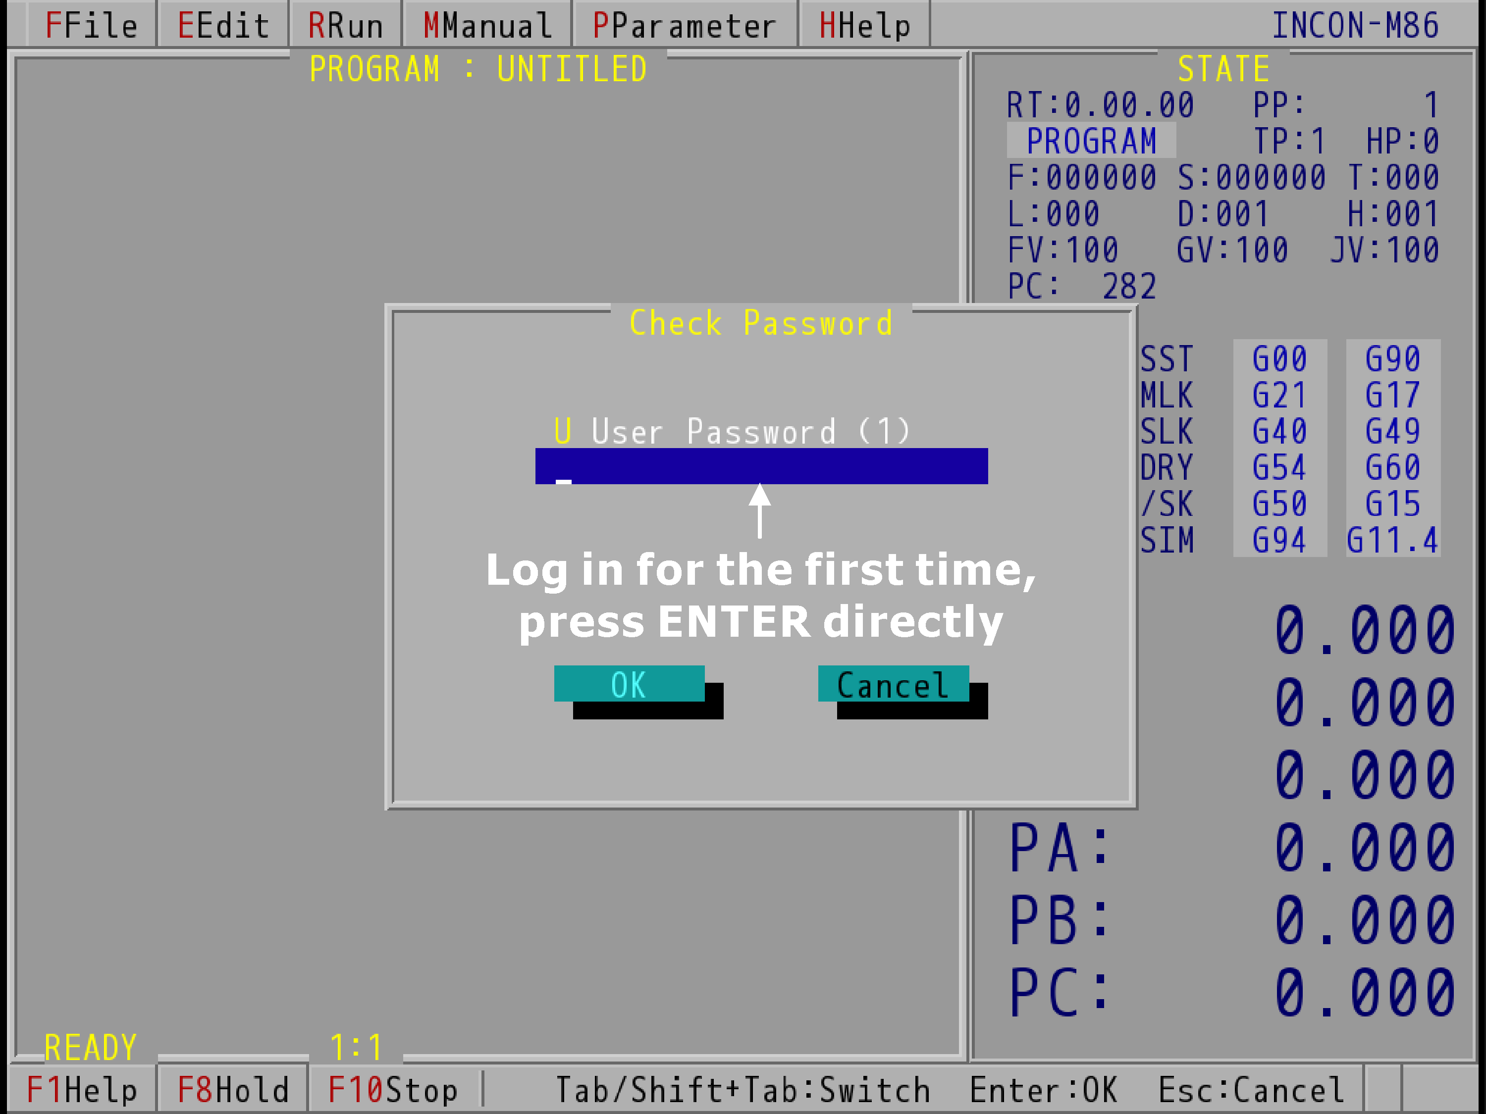Click the D:001 value
Viewport: 1486px width, 1114px height.
coord(1223,213)
